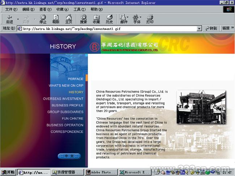Switch language with the 中文 button
The width and height of the screenshot is (235, 176).
[x=69, y=156]
